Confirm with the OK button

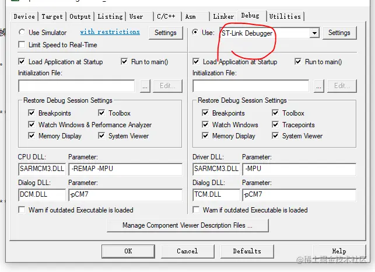pyautogui.click(x=128, y=251)
